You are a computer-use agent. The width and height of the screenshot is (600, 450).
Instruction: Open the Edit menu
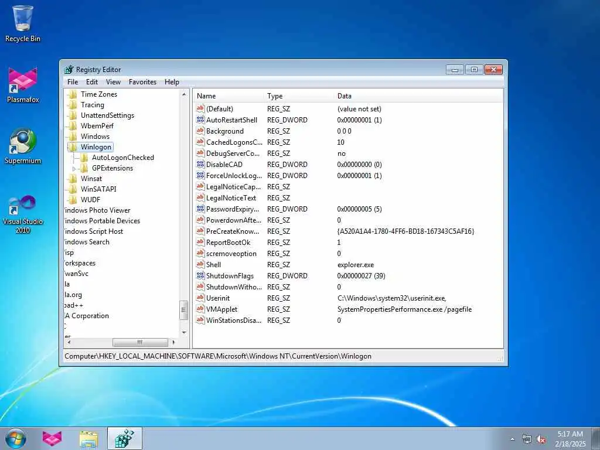(x=92, y=82)
